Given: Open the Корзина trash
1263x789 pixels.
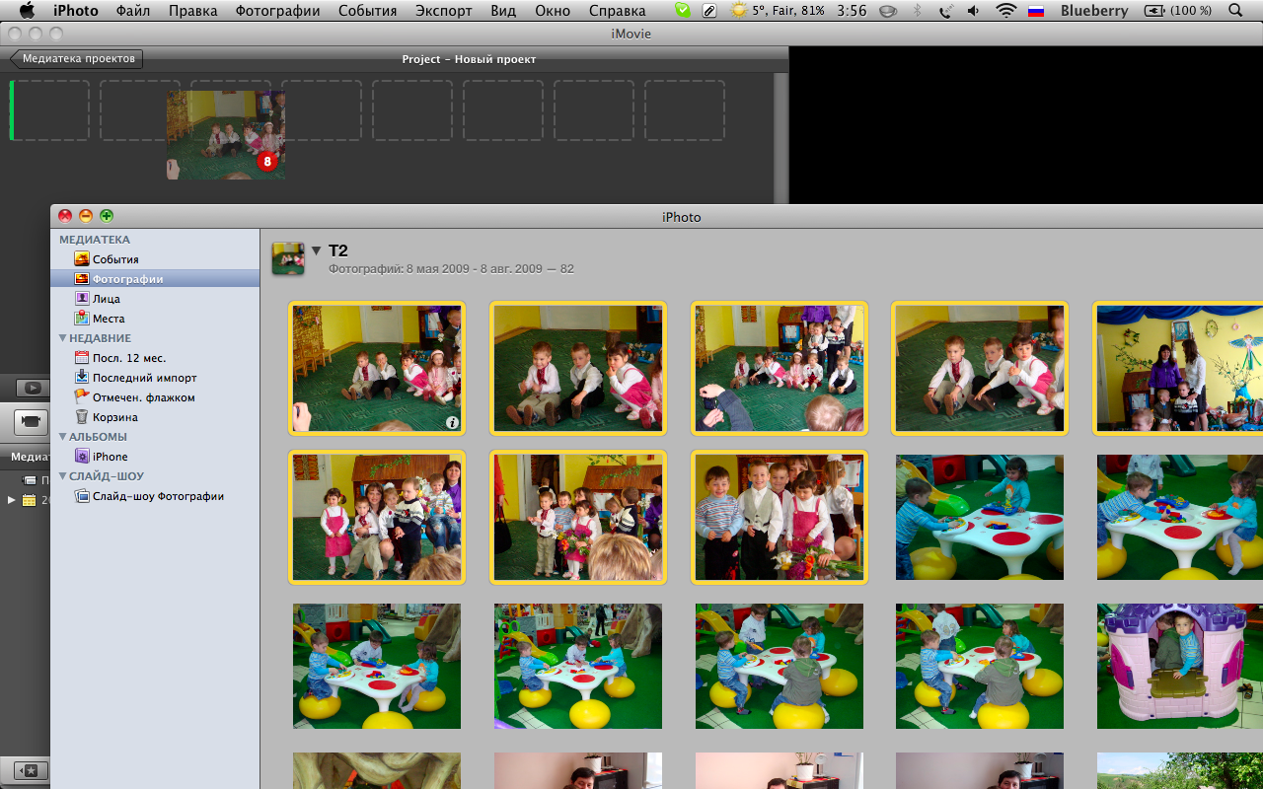Looking at the screenshot, I should point(114,417).
